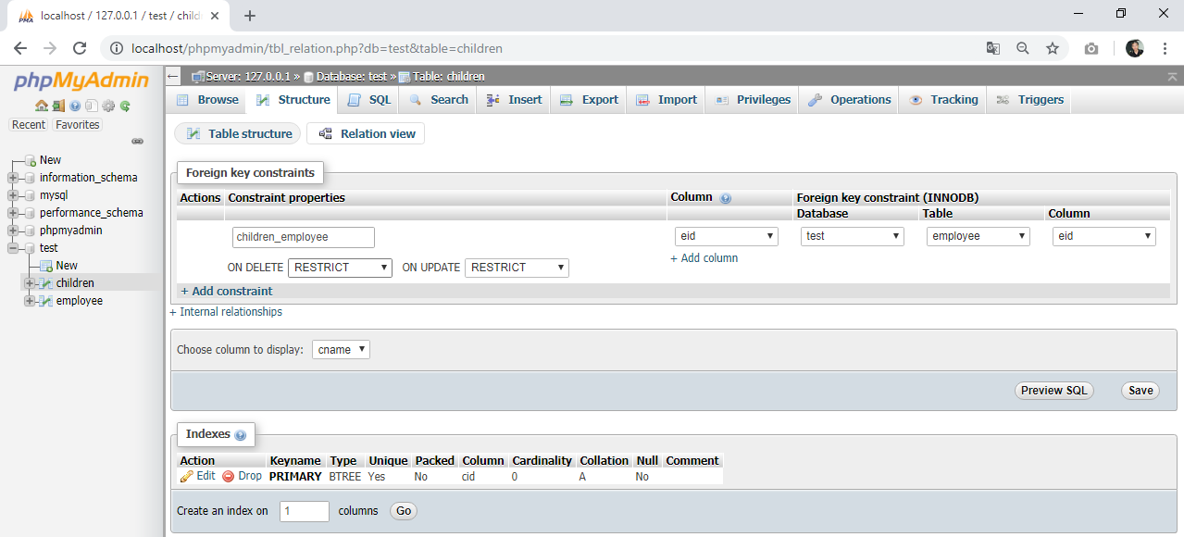Open the ON DELETE dropdown

point(341,268)
